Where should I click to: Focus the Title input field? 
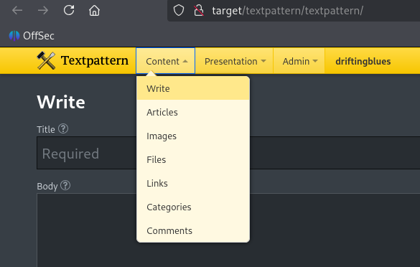(228, 153)
